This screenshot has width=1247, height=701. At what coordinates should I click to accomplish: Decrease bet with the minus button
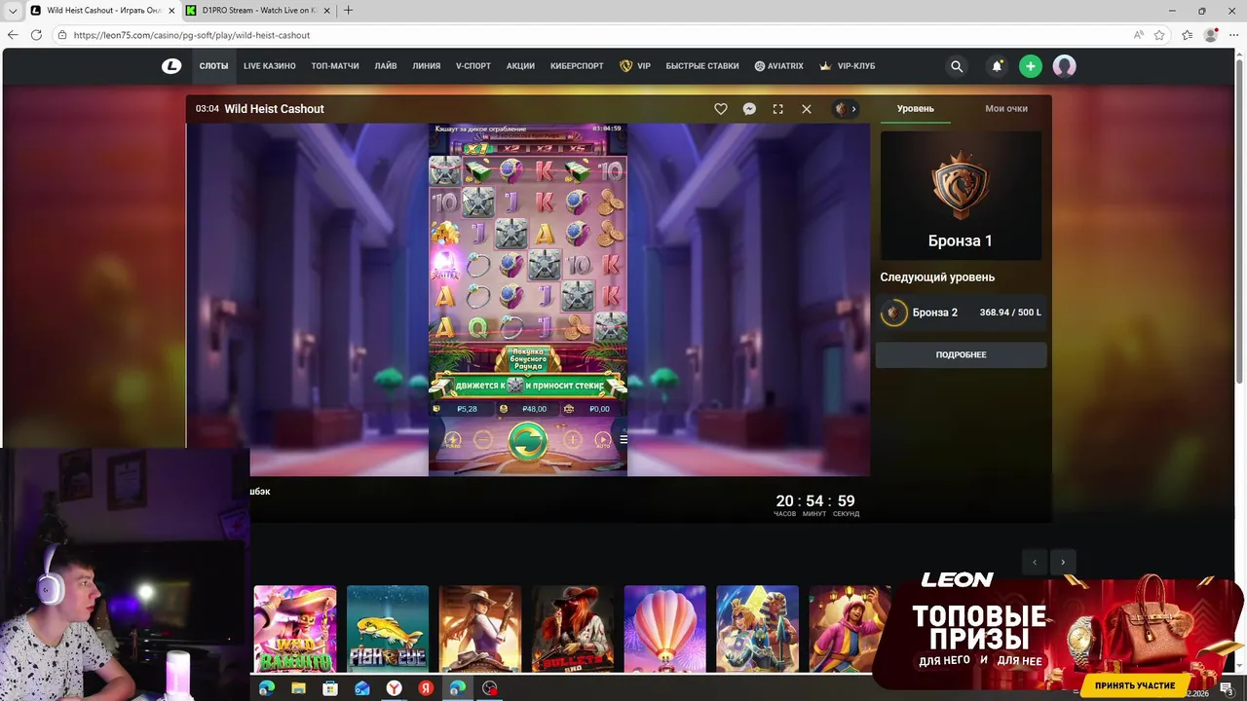tap(482, 440)
